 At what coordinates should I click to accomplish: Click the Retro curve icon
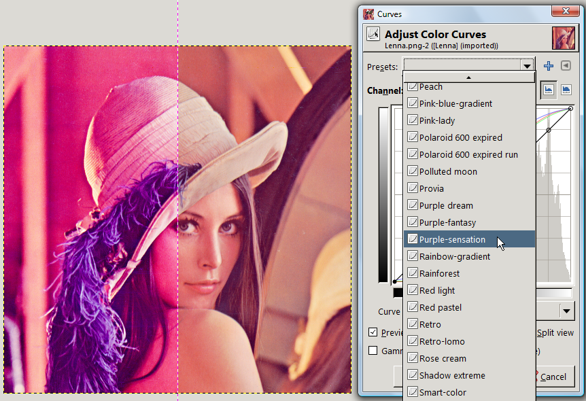tap(413, 324)
